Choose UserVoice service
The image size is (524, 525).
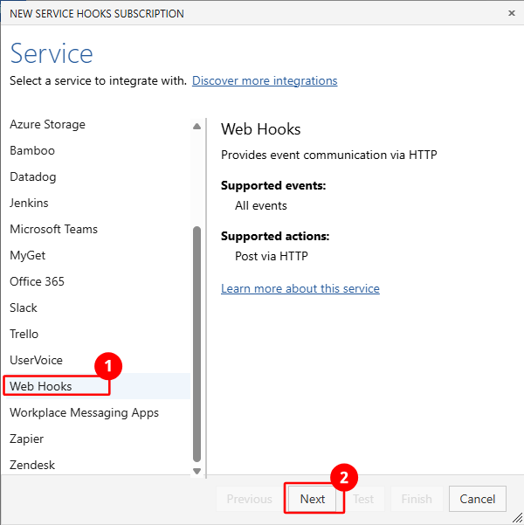coord(96,360)
